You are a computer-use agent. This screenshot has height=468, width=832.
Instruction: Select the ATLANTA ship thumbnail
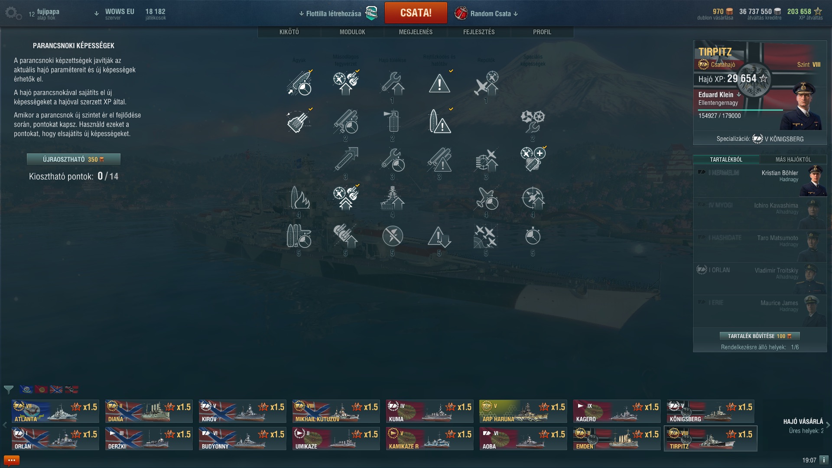[55, 412]
